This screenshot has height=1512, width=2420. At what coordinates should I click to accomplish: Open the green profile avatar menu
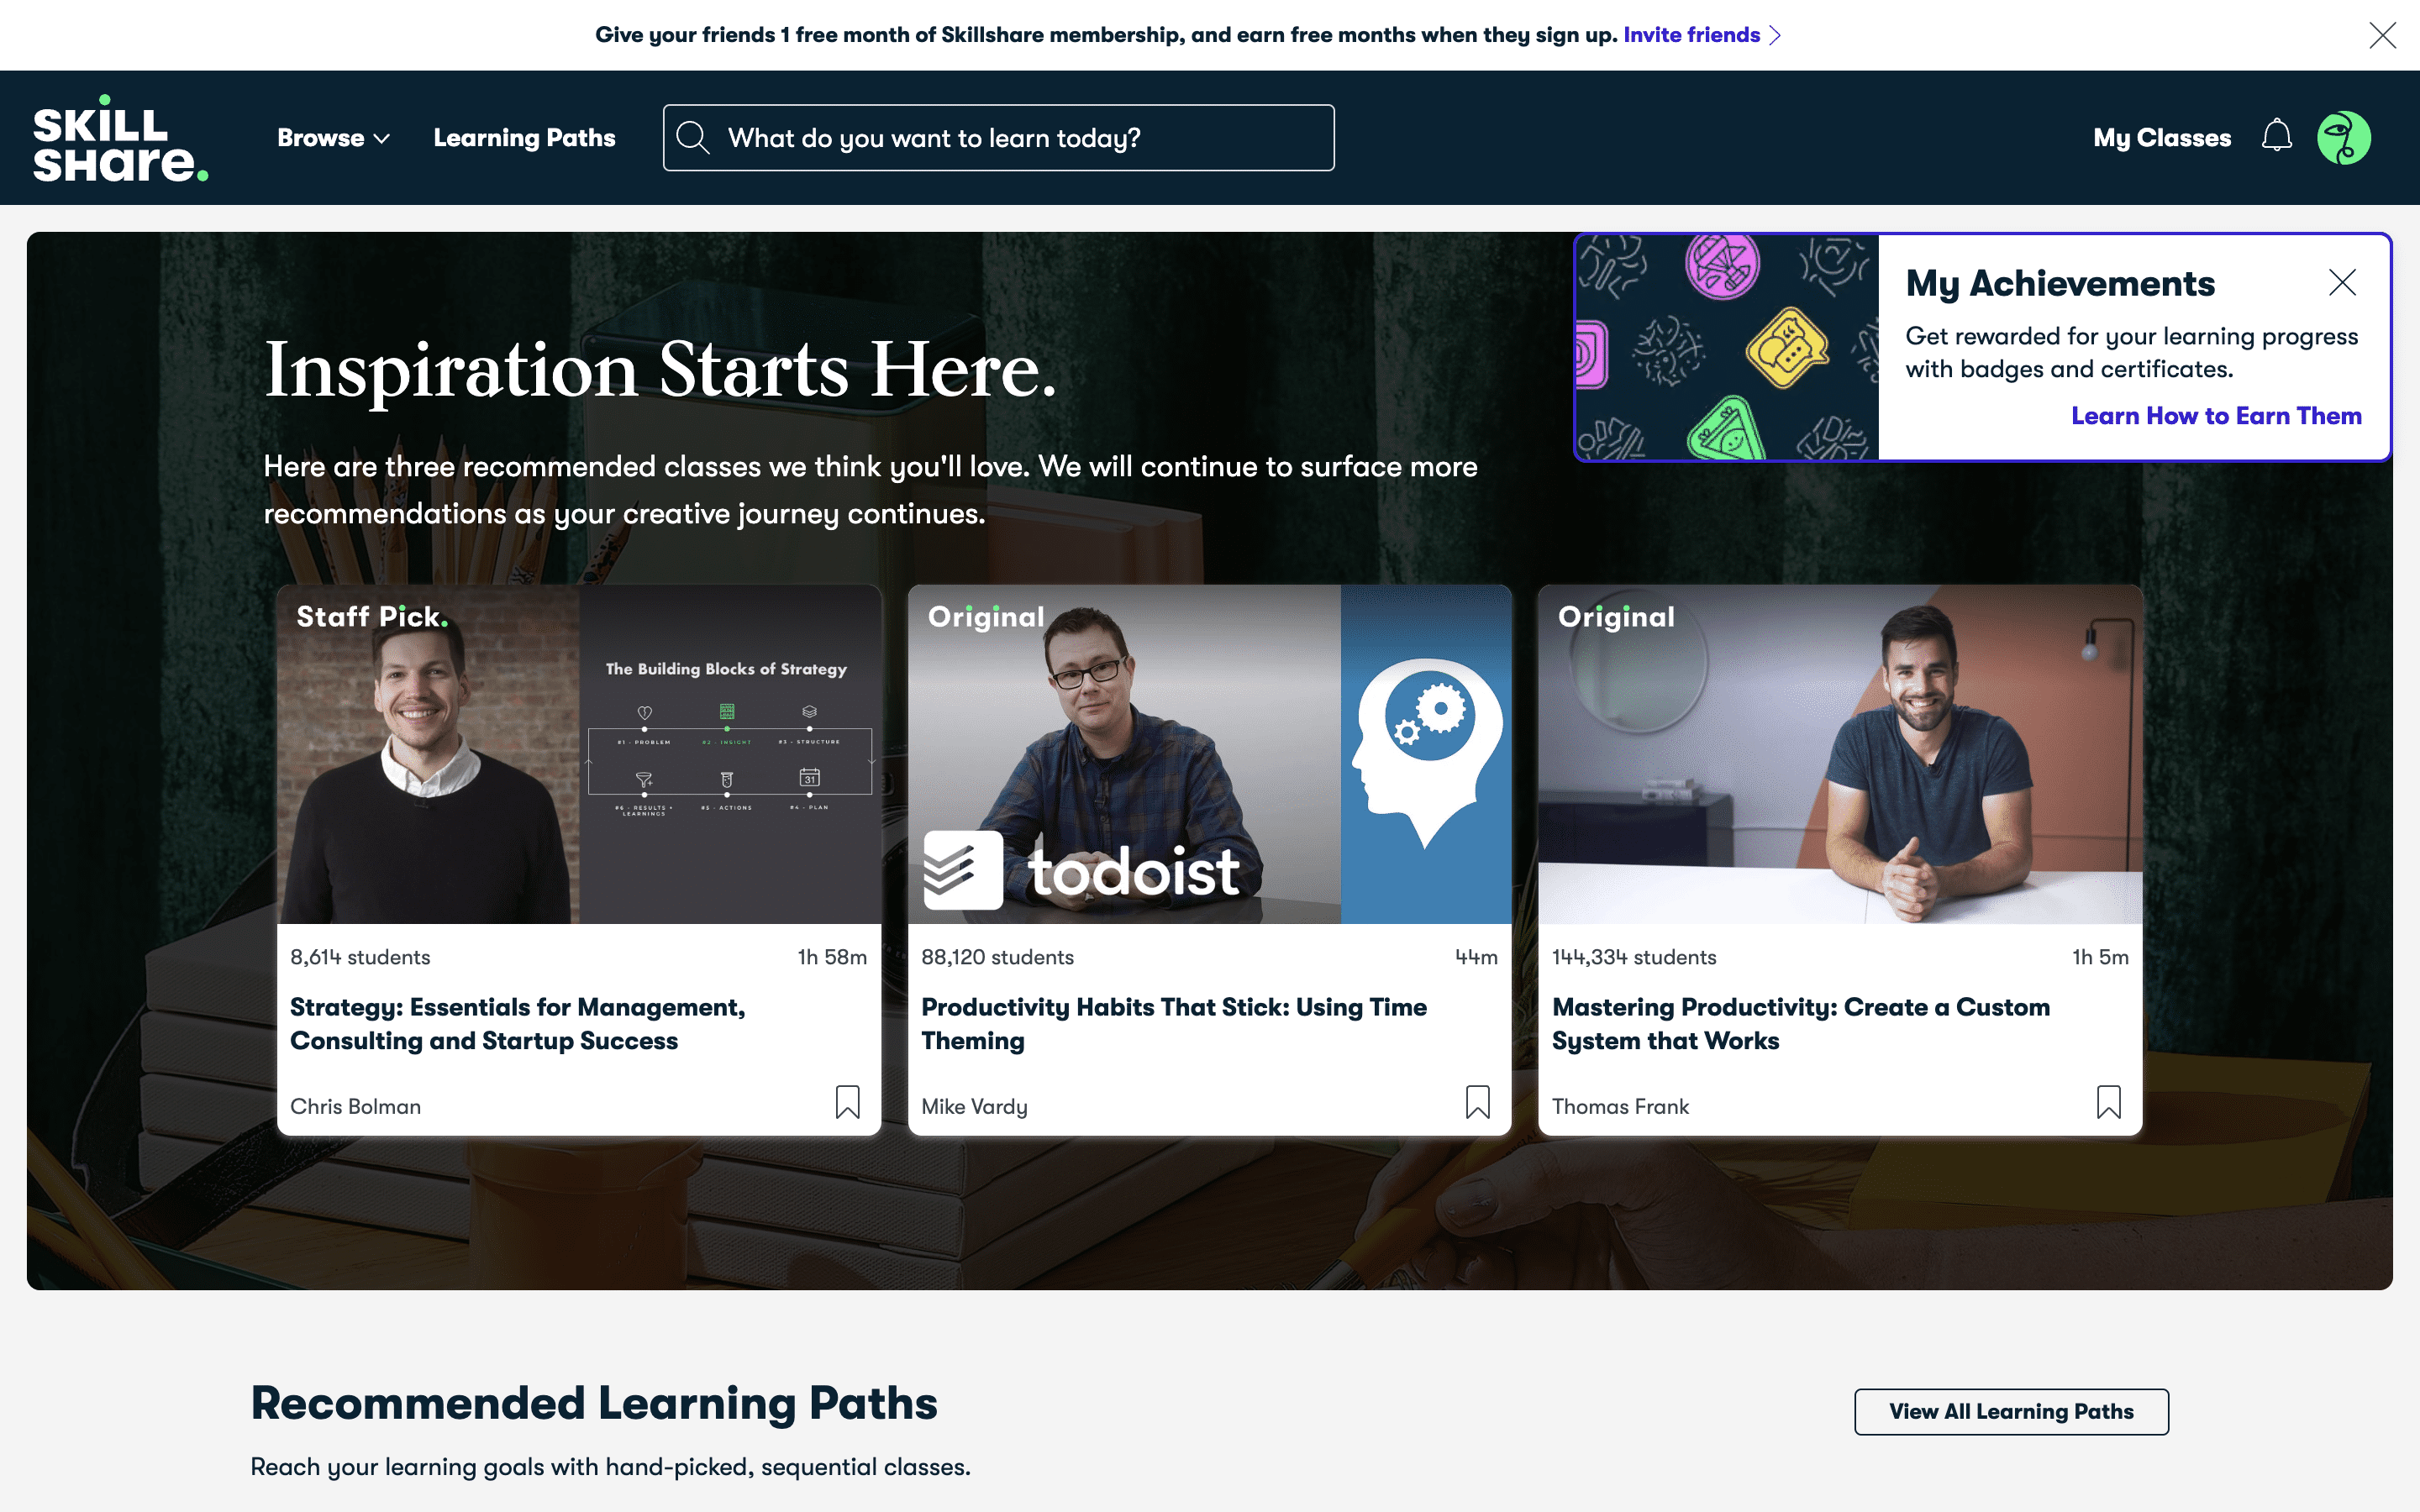tap(2343, 138)
